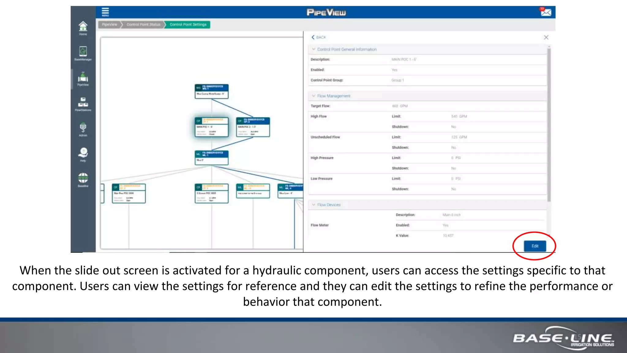Click the Back arrow link
The image size is (627, 353).
pos(319,37)
